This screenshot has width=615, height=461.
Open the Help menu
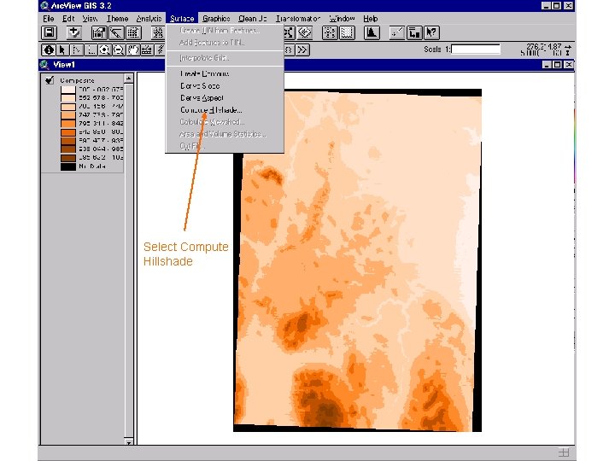pyautogui.click(x=370, y=19)
